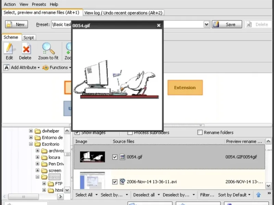
Task: Click the Image column header
Action: pos(81,141)
